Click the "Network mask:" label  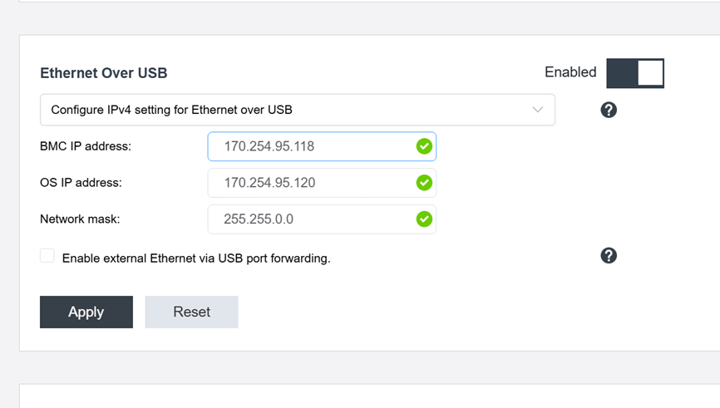click(80, 219)
